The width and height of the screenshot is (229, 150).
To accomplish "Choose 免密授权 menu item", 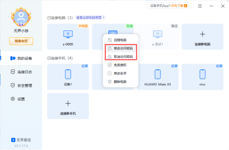I will [x=121, y=65].
